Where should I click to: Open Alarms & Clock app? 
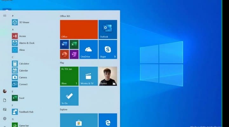(x=23, y=43)
